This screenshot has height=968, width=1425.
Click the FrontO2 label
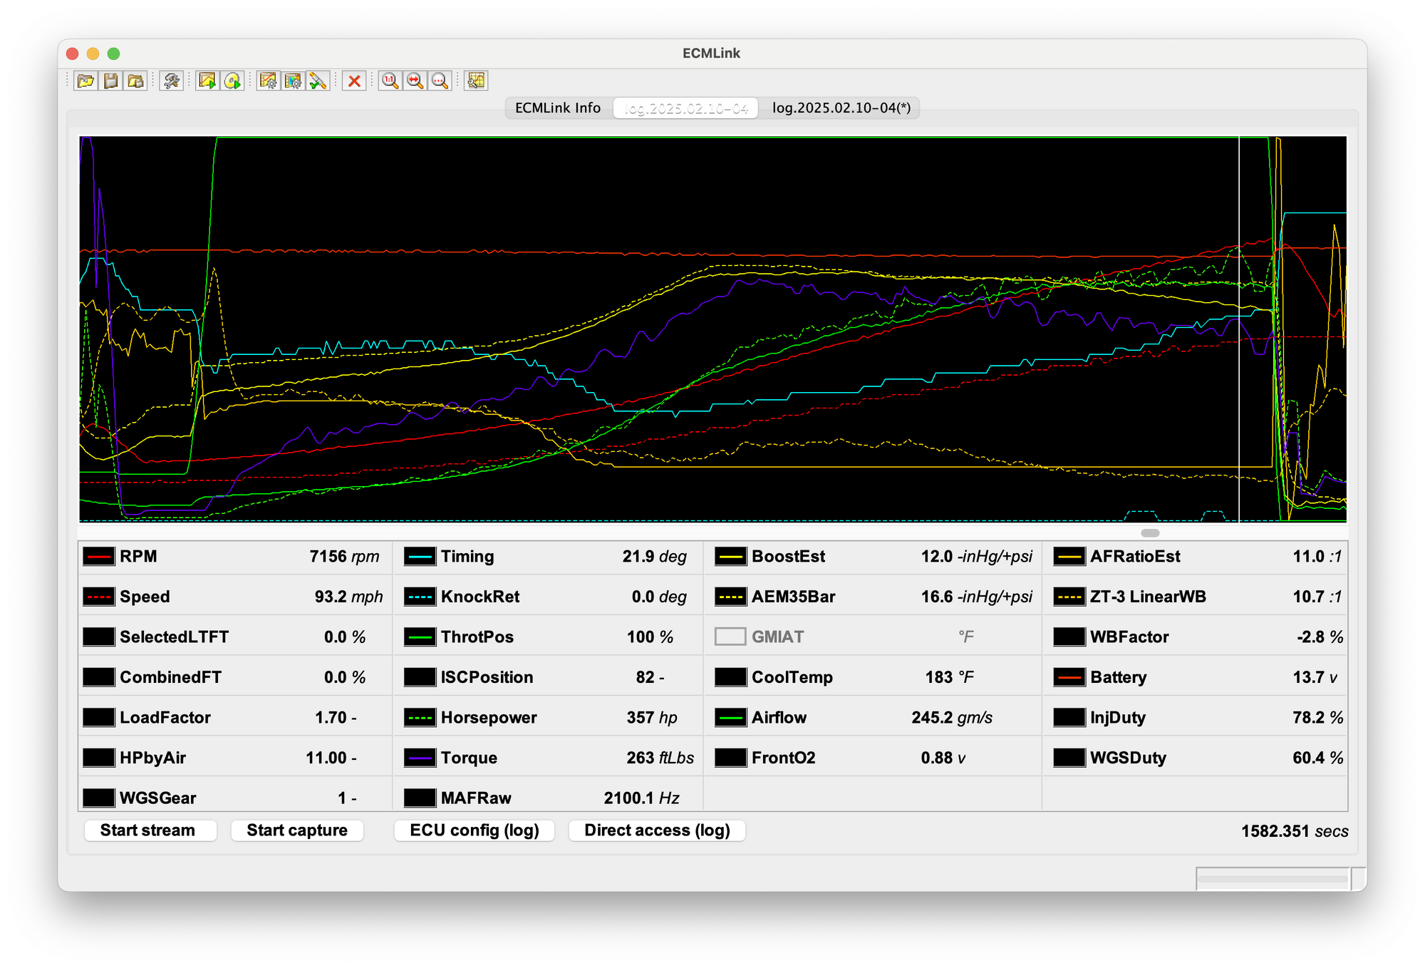click(784, 758)
